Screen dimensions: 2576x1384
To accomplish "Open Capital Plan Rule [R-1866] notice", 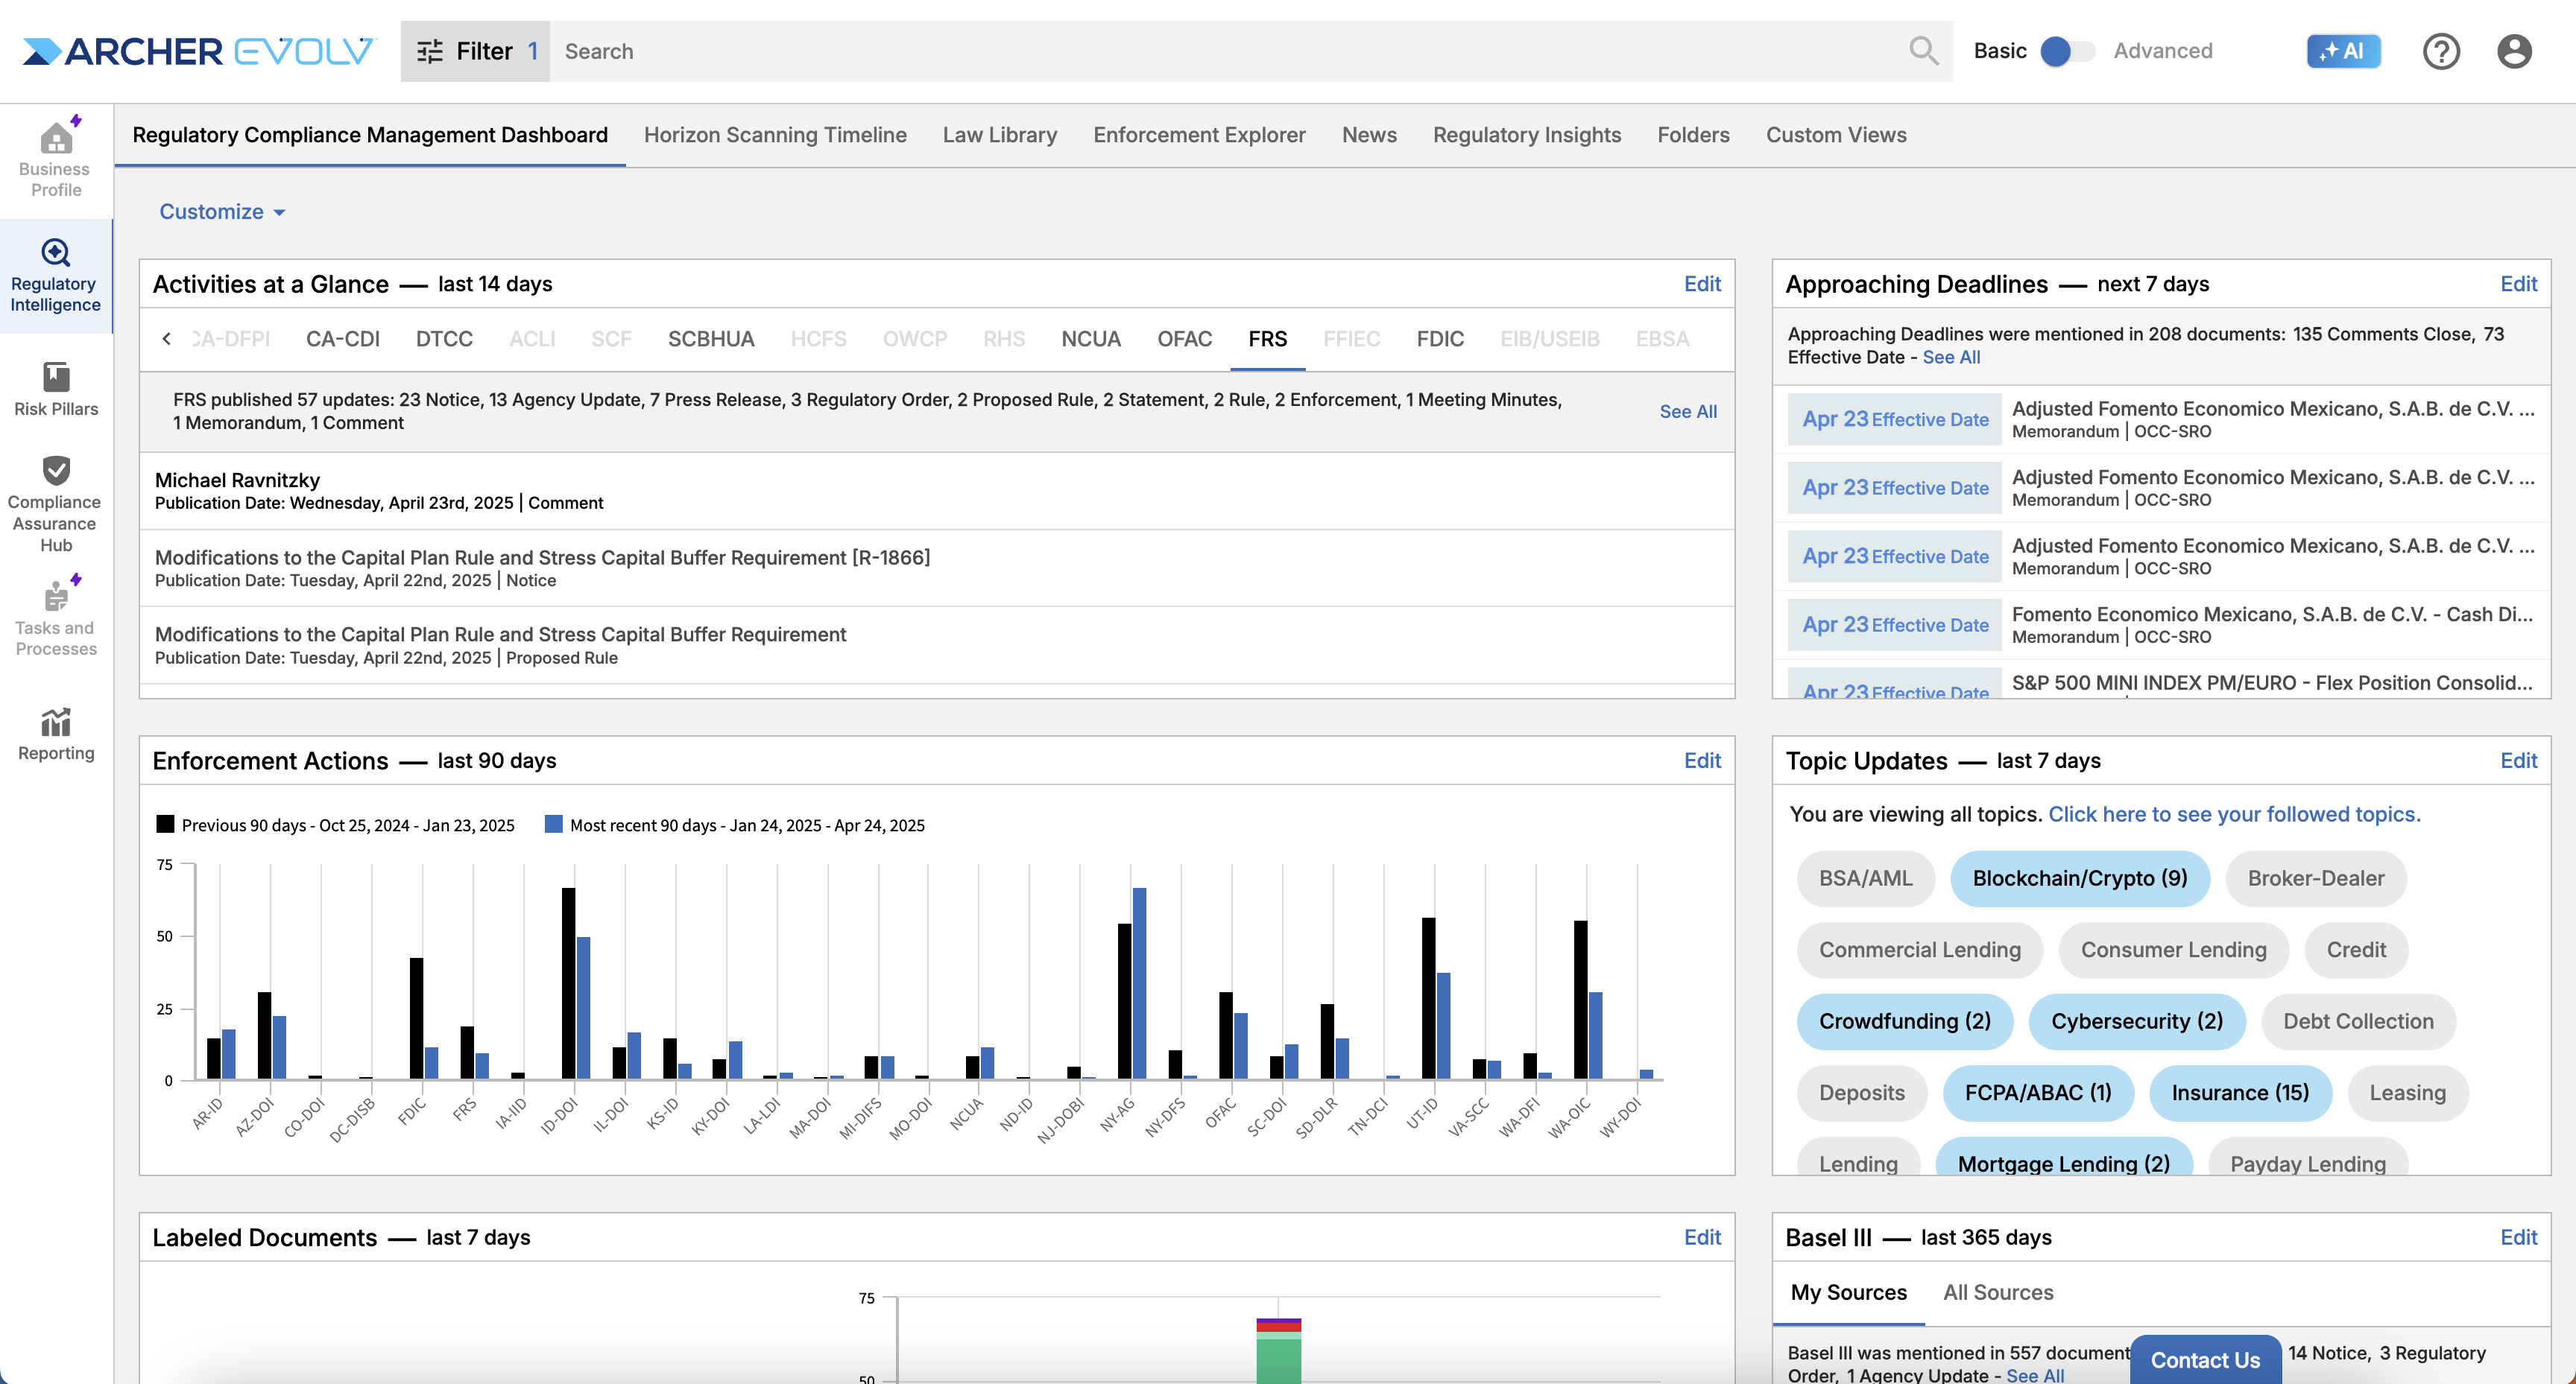I will (937, 568).
